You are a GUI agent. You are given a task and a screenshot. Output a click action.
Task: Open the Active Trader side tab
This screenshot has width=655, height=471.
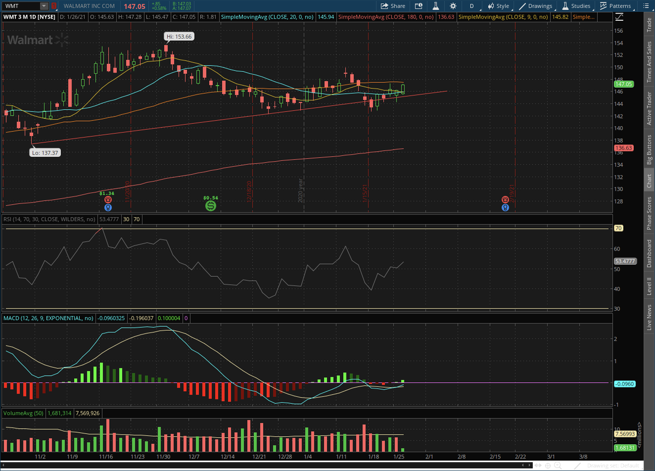pyautogui.click(x=649, y=109)
